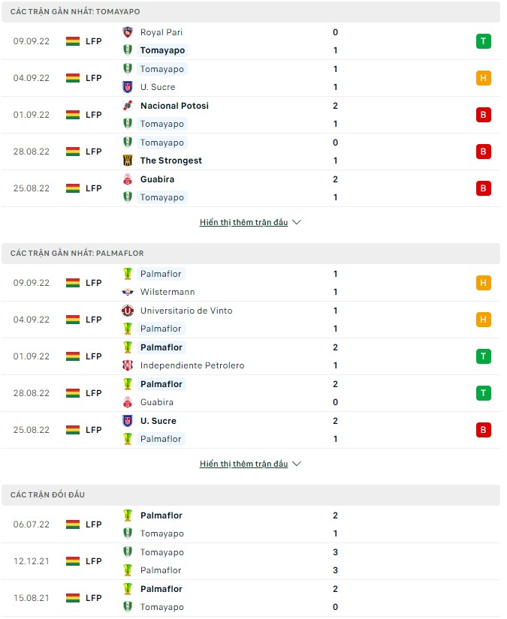Click the Independiente Petrolero team logo
507x619 pixels.
pyautogui.click(x=127, y=365)
